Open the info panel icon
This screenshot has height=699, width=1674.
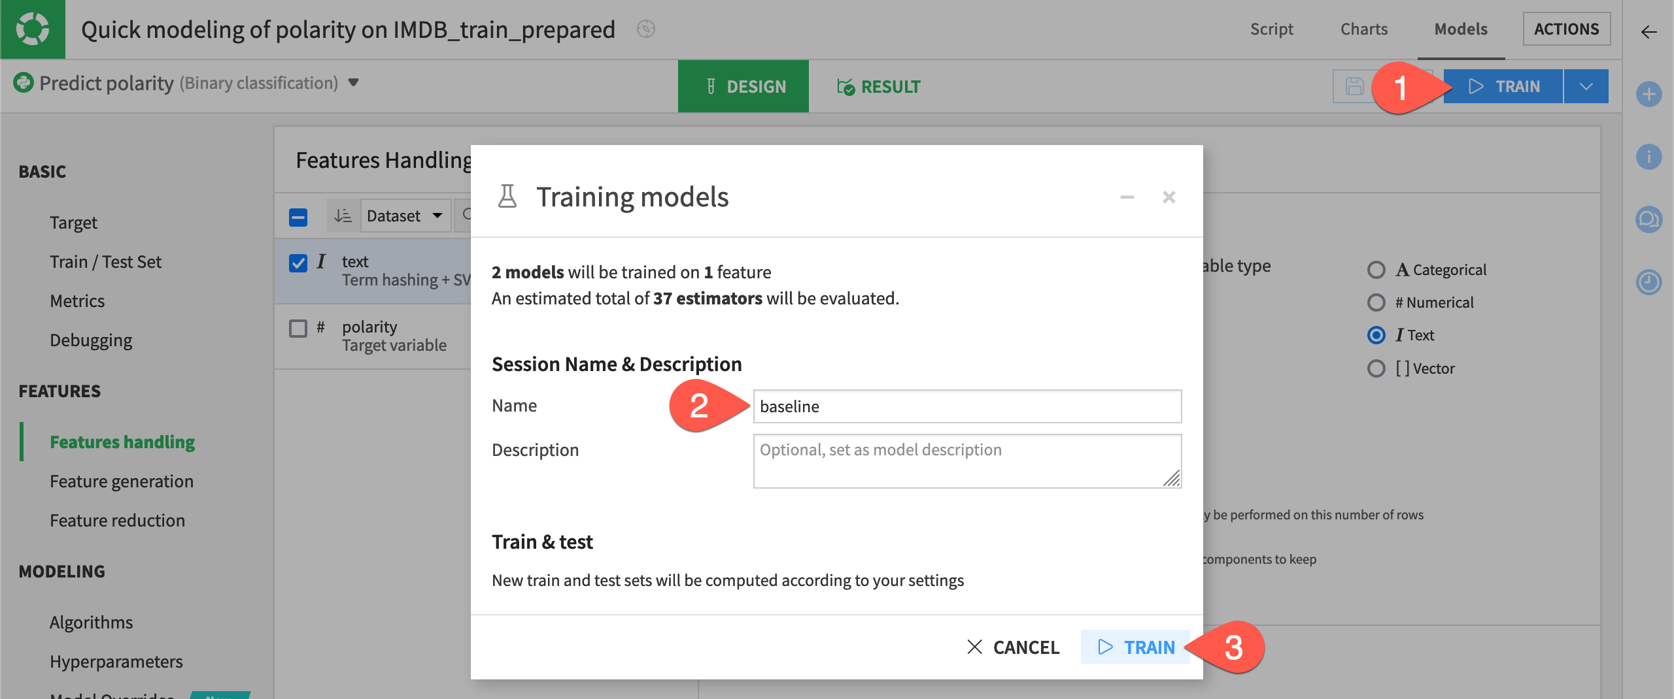[x=1649, y=156]
